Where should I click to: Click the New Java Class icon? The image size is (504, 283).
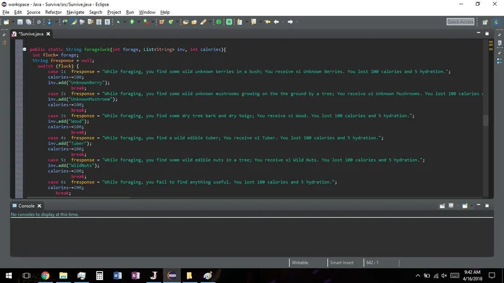click(x=171, y=22)
